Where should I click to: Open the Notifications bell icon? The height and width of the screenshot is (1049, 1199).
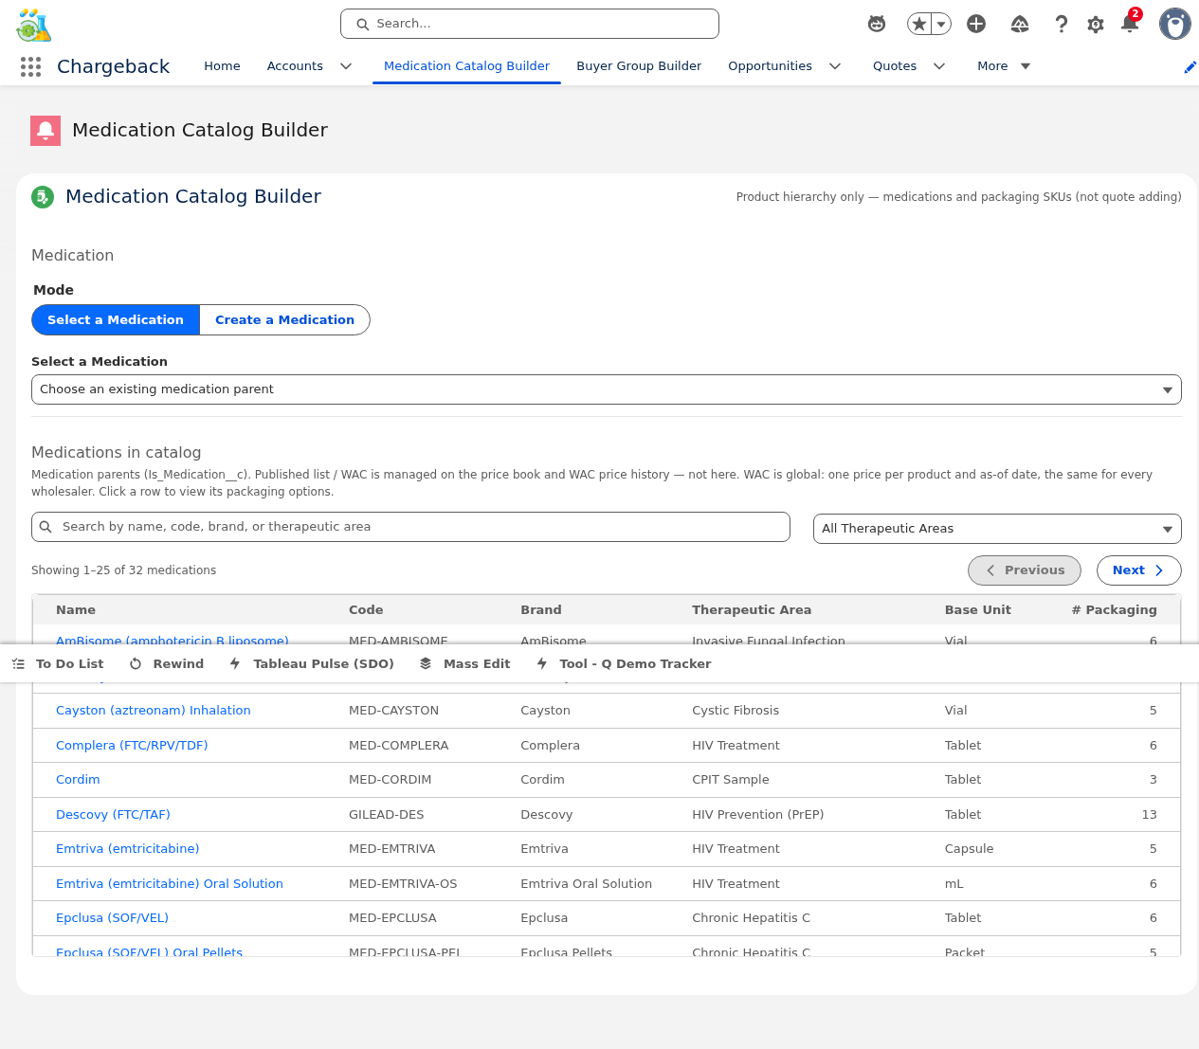[1130, 23]
